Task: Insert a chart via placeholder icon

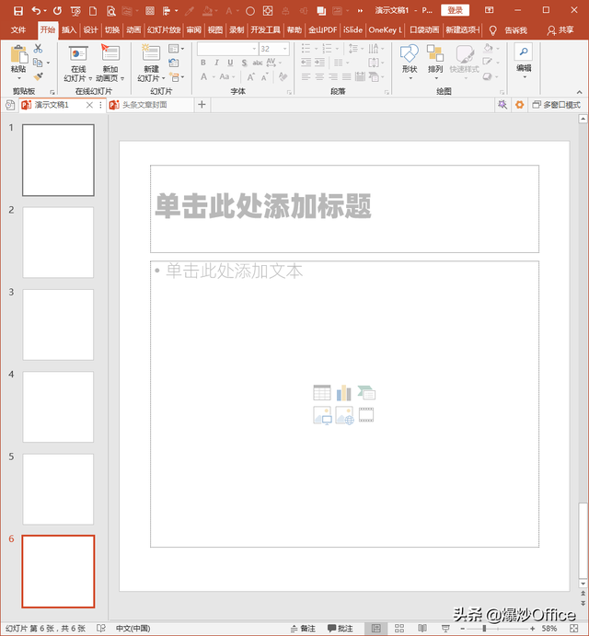Action: (344, 393)
